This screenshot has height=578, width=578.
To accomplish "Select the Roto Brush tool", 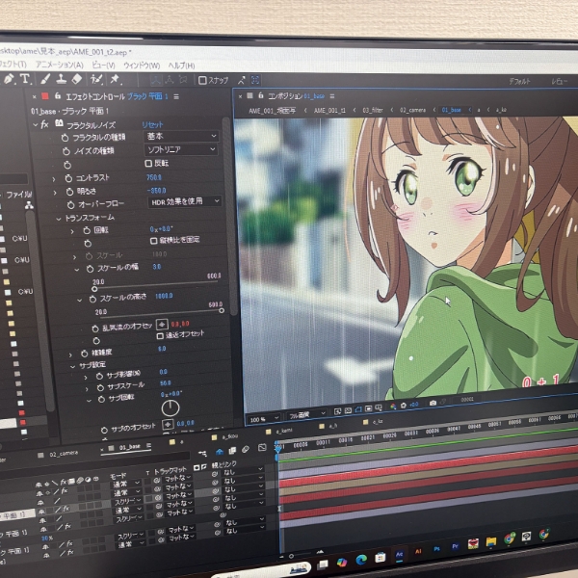I will point(96,79).
